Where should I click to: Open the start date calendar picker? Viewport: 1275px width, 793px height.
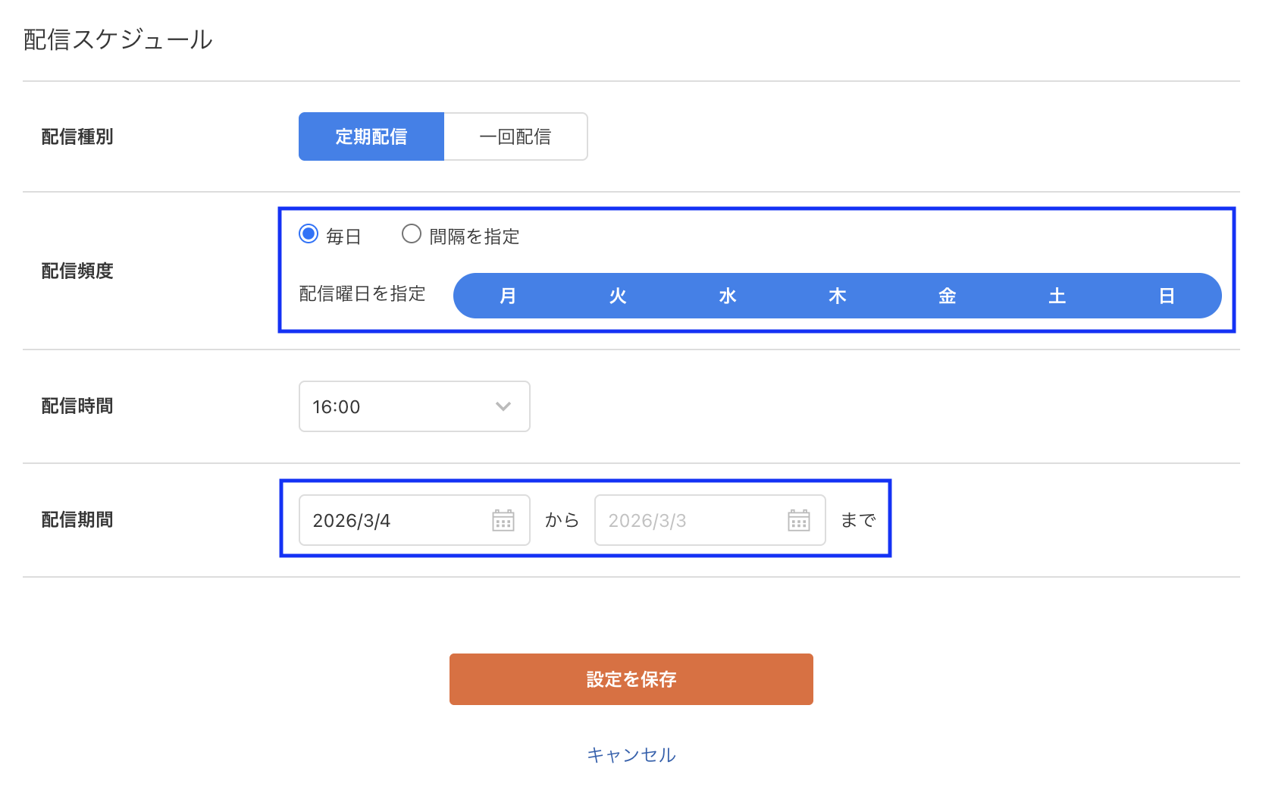pos(503,520)
